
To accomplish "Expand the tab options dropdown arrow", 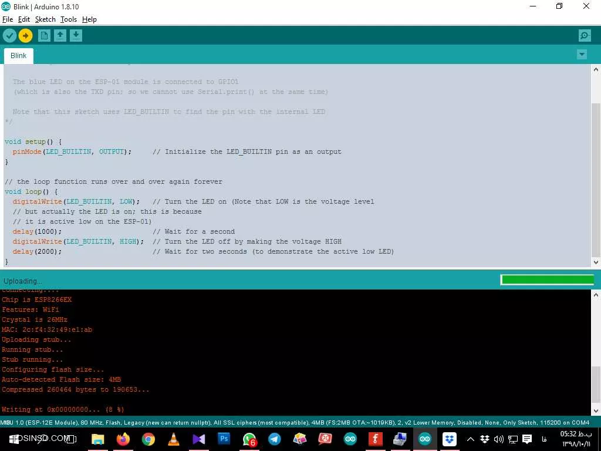I will click(582, 55).
